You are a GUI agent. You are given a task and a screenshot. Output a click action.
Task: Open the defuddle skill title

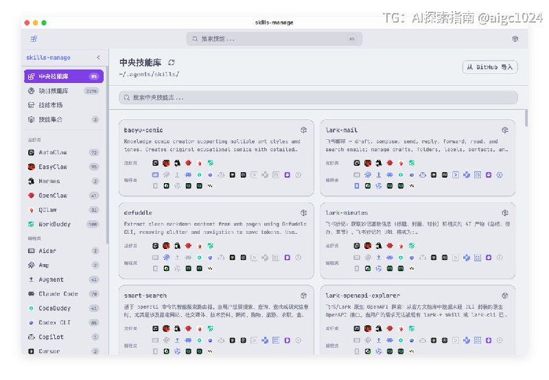139,213
